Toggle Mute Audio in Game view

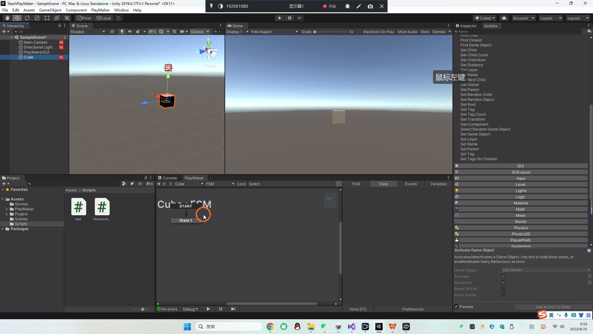point(407,32)
